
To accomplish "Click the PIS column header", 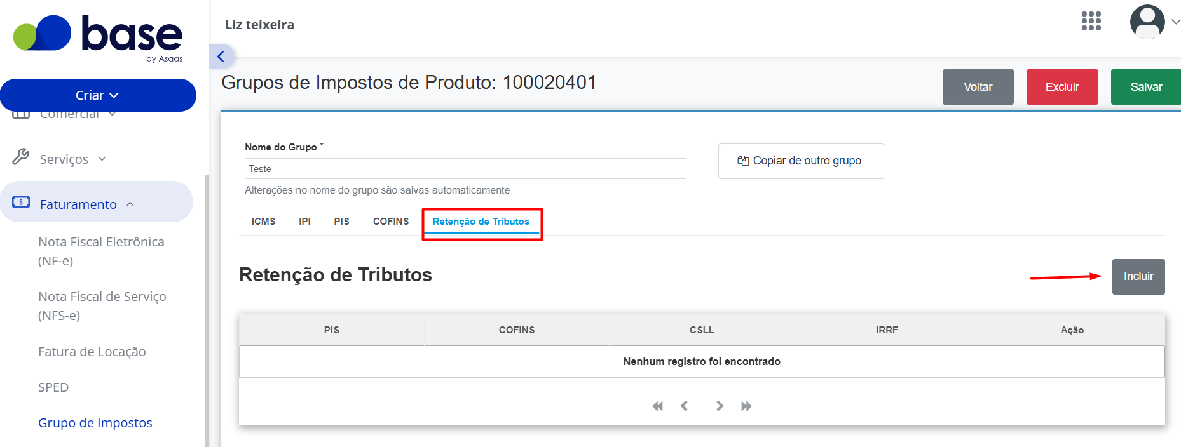I will 332,330.
